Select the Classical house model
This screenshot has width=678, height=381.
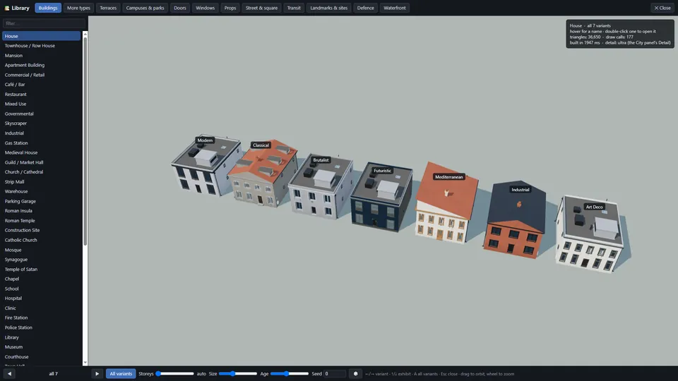[x=263, y=175]
